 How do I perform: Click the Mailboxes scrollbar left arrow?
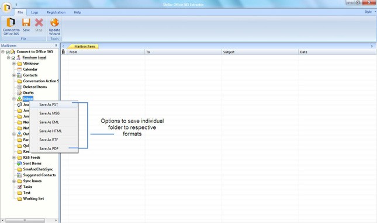coord(3,220)
